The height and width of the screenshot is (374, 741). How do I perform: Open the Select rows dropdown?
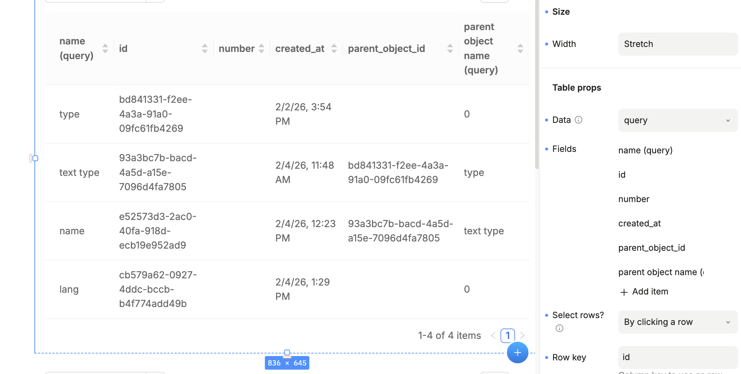pyautogui.click(x=678, y=322)
